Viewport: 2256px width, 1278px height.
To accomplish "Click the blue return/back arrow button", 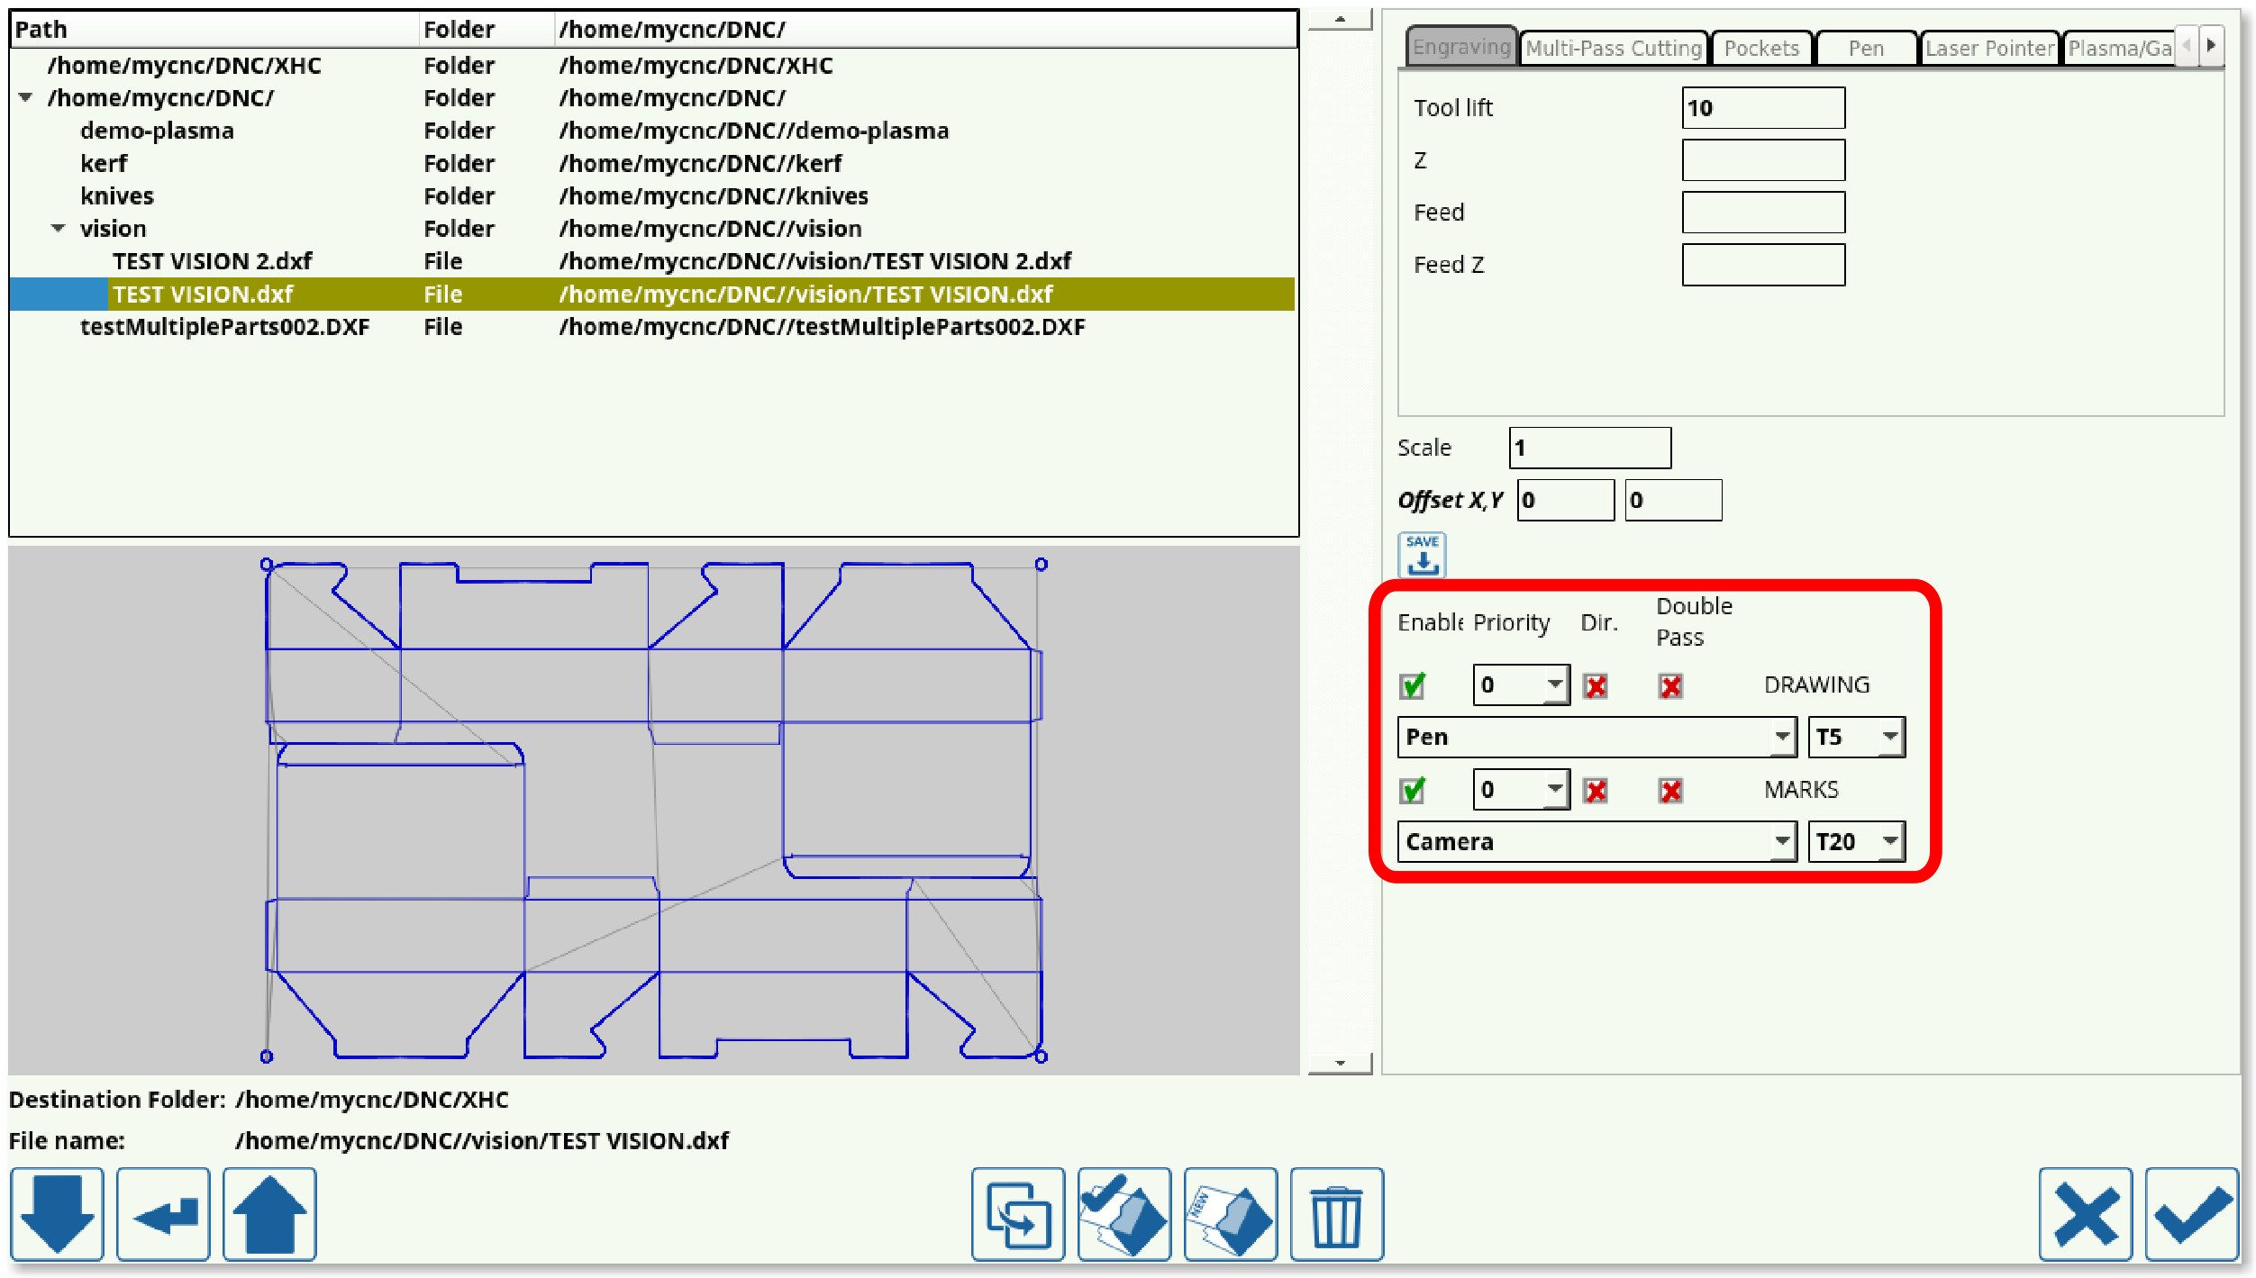I will 163,1213.
